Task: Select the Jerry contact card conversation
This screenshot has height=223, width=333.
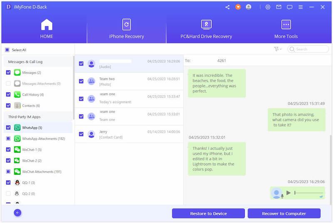Action: [x=129, y=134]
